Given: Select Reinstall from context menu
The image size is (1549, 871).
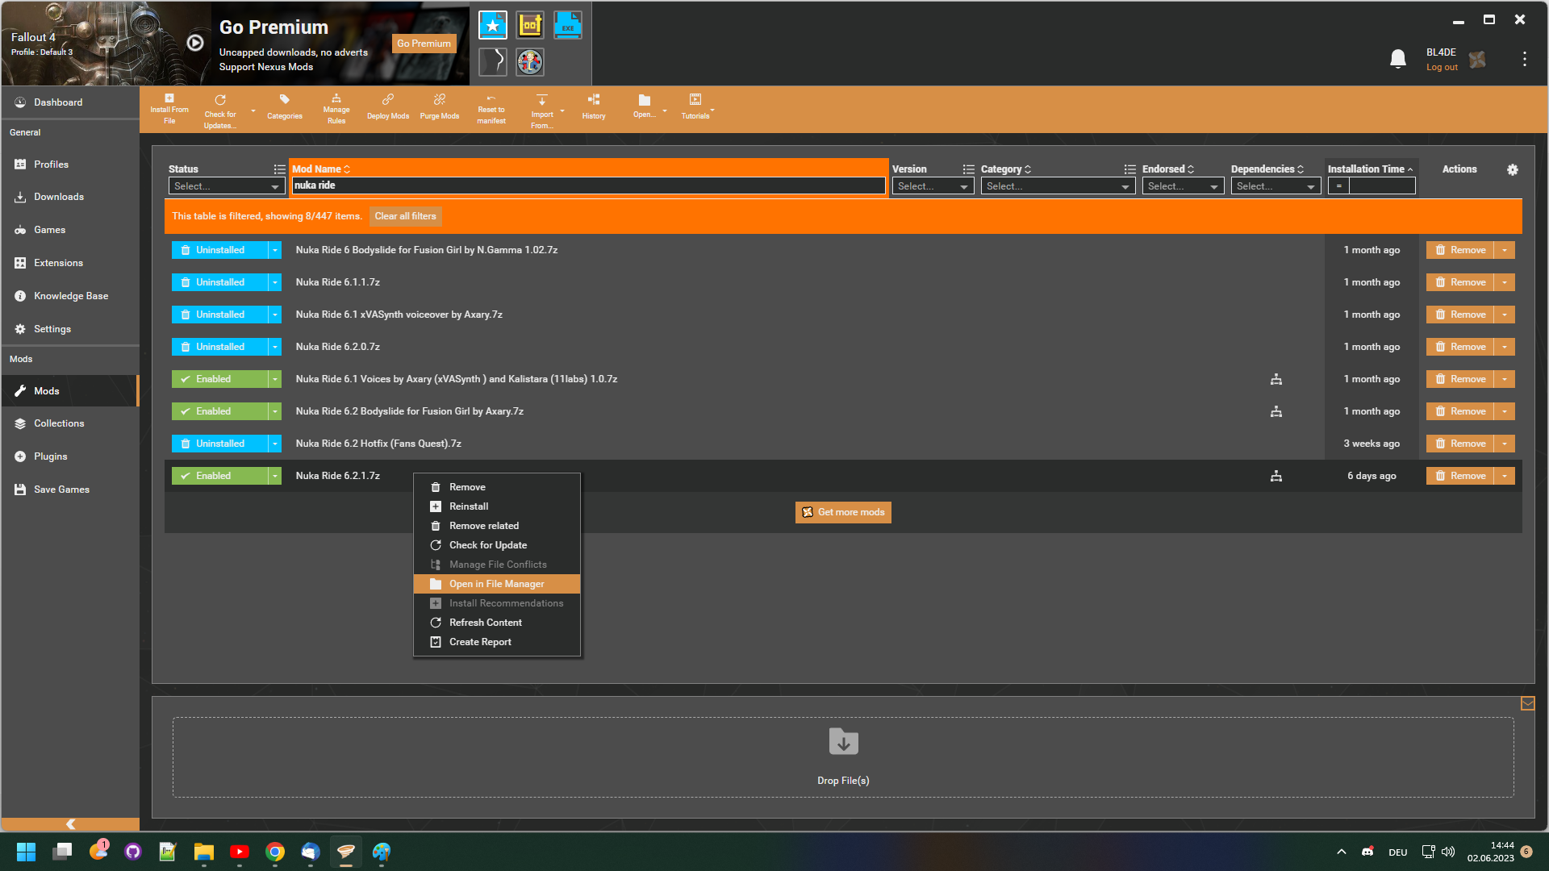Looking at the screenshot, I should click(x=497, y=506).
